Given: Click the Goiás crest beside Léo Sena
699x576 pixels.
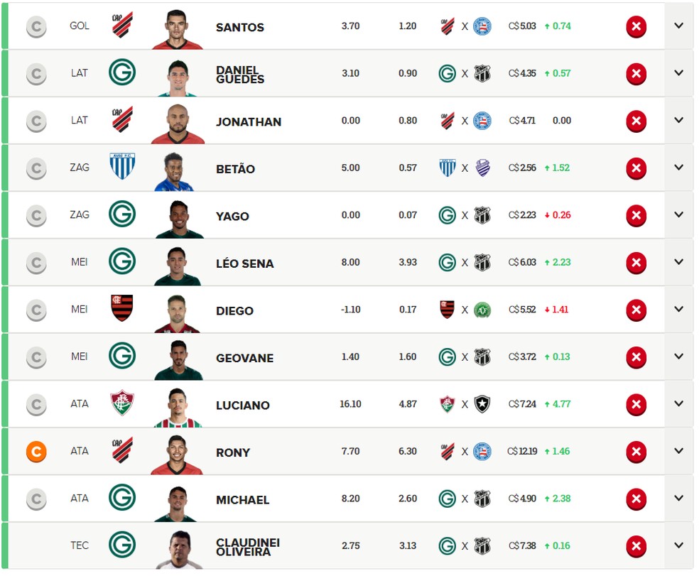Looking at the screenshot, I should coord(122,261).
